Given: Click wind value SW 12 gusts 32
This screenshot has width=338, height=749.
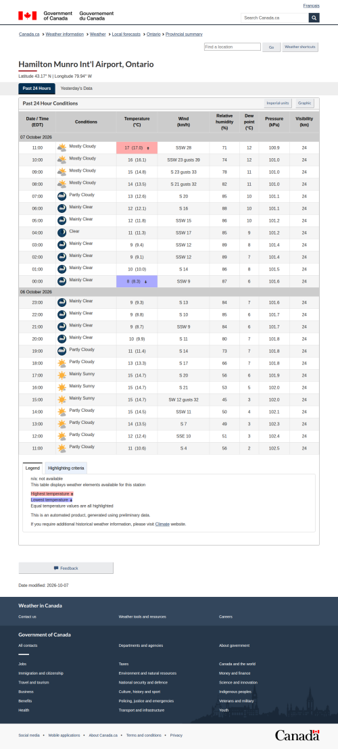Looking at the screenshot, I should click(x=183, y=400).
